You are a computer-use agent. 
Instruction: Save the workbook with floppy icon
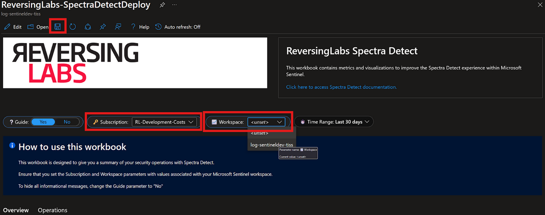58,27
